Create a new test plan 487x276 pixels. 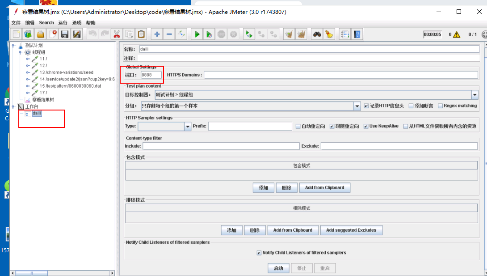(x=16, y=34)
